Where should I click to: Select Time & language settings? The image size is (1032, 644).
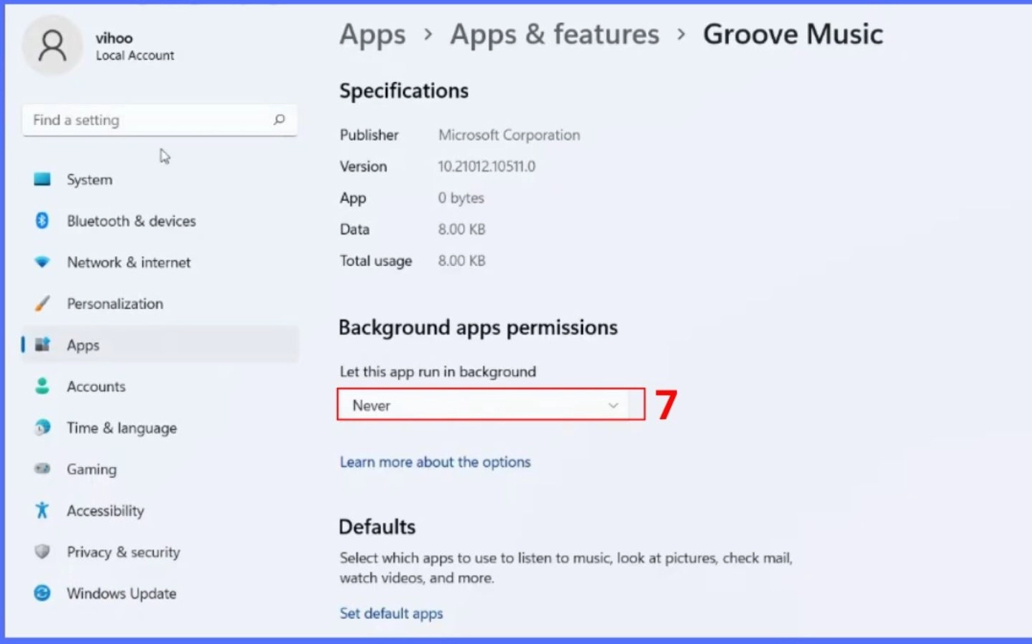43,428
